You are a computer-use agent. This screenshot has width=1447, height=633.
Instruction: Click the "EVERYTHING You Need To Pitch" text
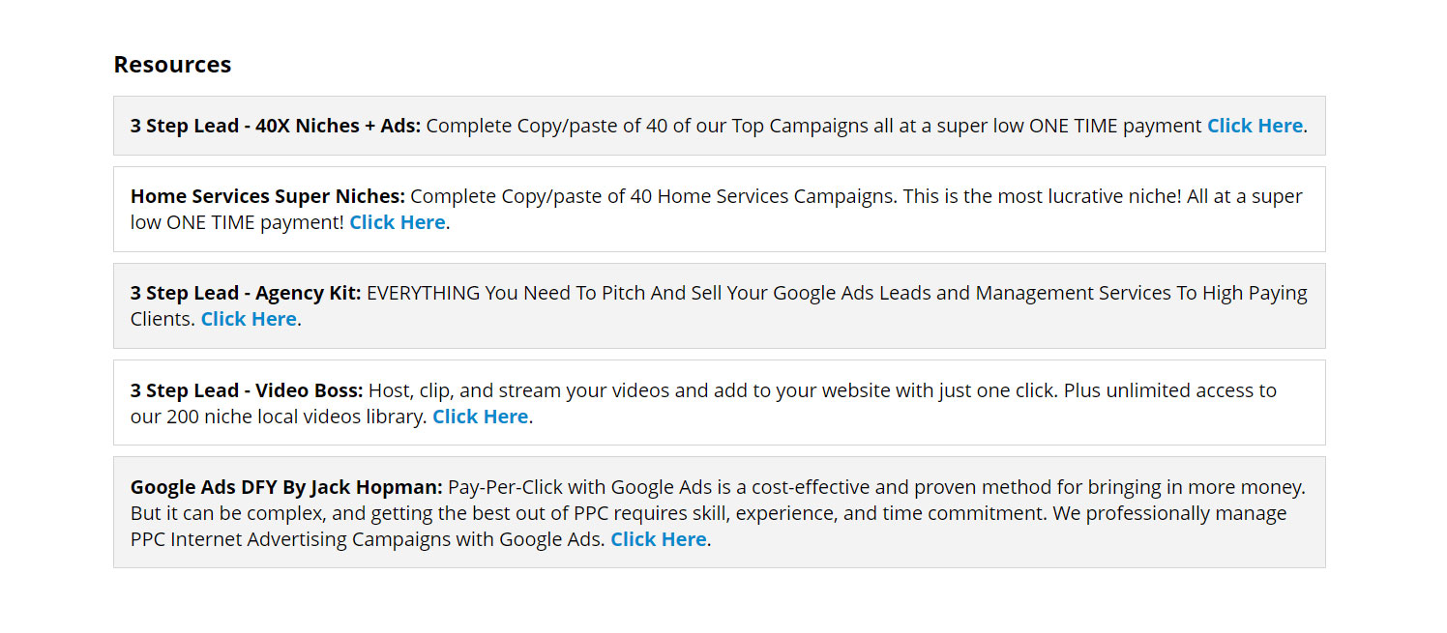[503, 293]
